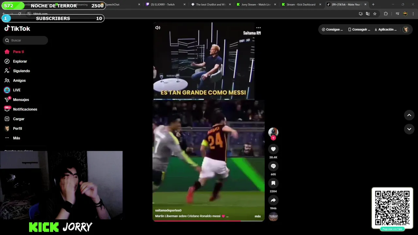Bookmark this page with the star icon

pyautogui.click(x=375, y=14)
